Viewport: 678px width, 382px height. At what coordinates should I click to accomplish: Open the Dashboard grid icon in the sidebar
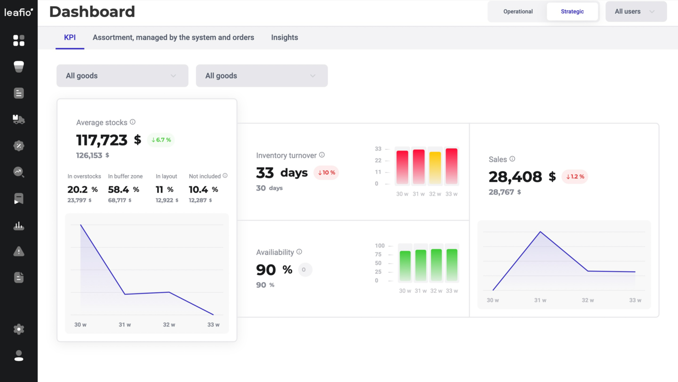(19, 40)
